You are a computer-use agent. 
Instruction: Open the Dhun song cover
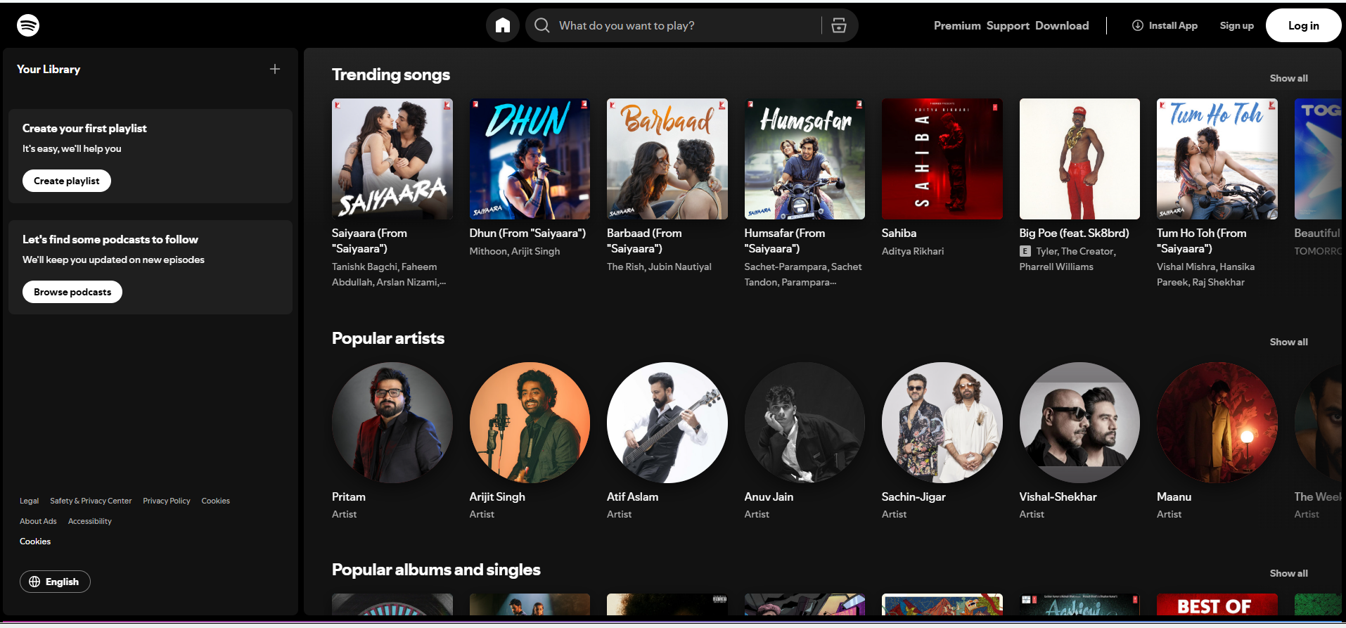pyautogui.click(x=530, y=159)
